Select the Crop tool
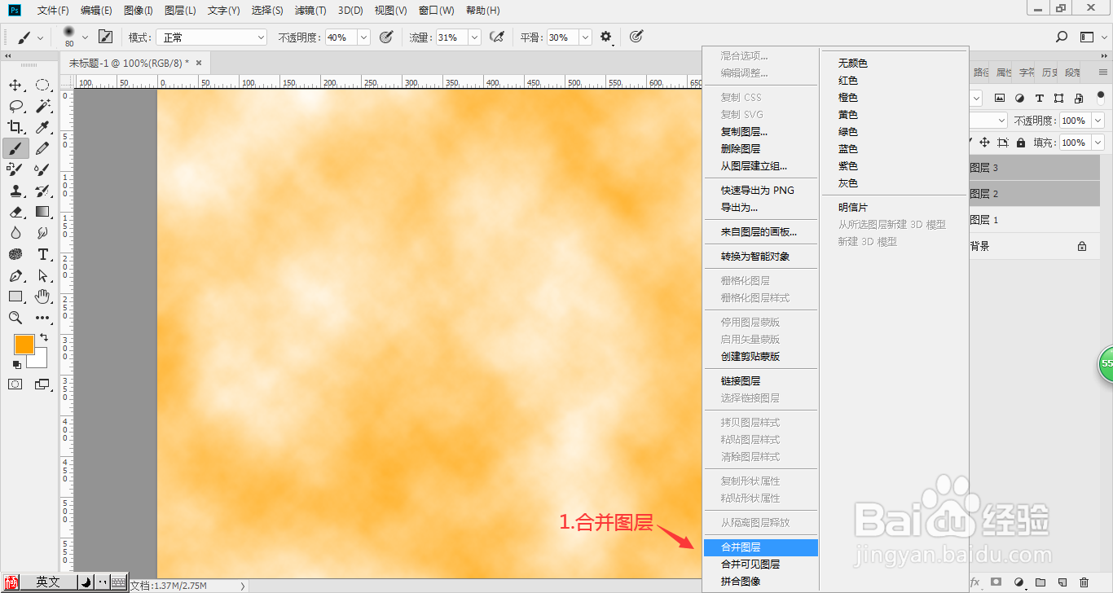Viewport: 1113px width, 593px height. 15,127
